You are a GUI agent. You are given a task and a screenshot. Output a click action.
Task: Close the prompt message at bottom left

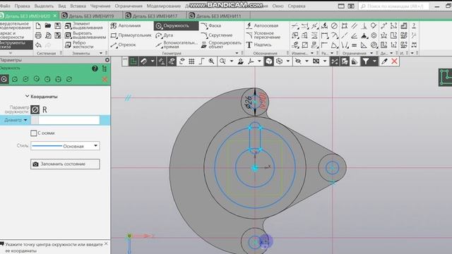(x=106, y=244)
